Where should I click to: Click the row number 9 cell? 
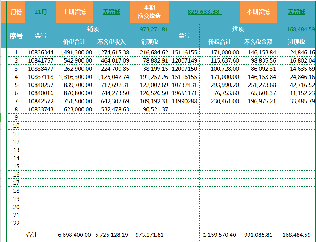[16, 117]
